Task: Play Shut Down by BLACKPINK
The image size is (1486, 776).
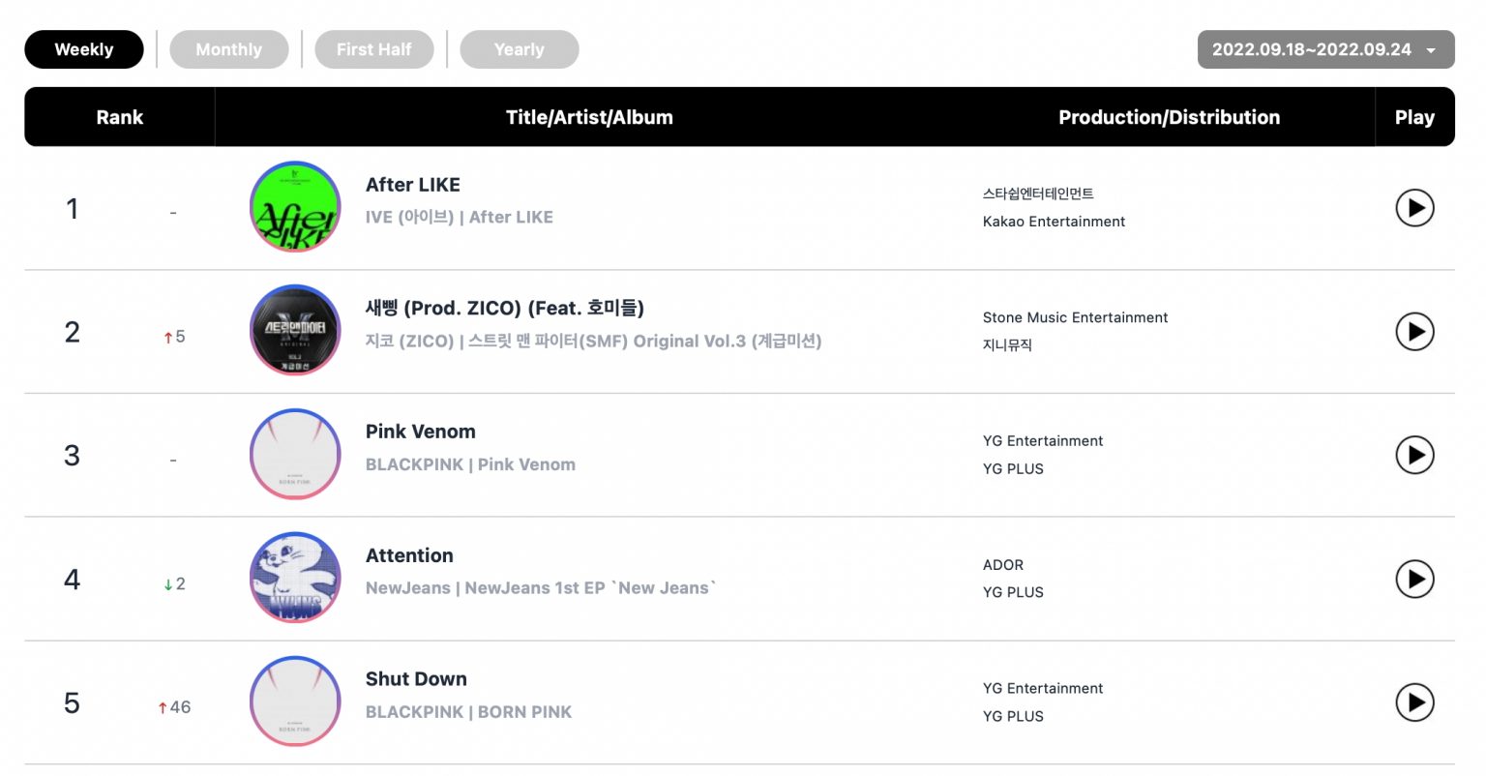Action: pyautogui.click(x=1414, y=702)
